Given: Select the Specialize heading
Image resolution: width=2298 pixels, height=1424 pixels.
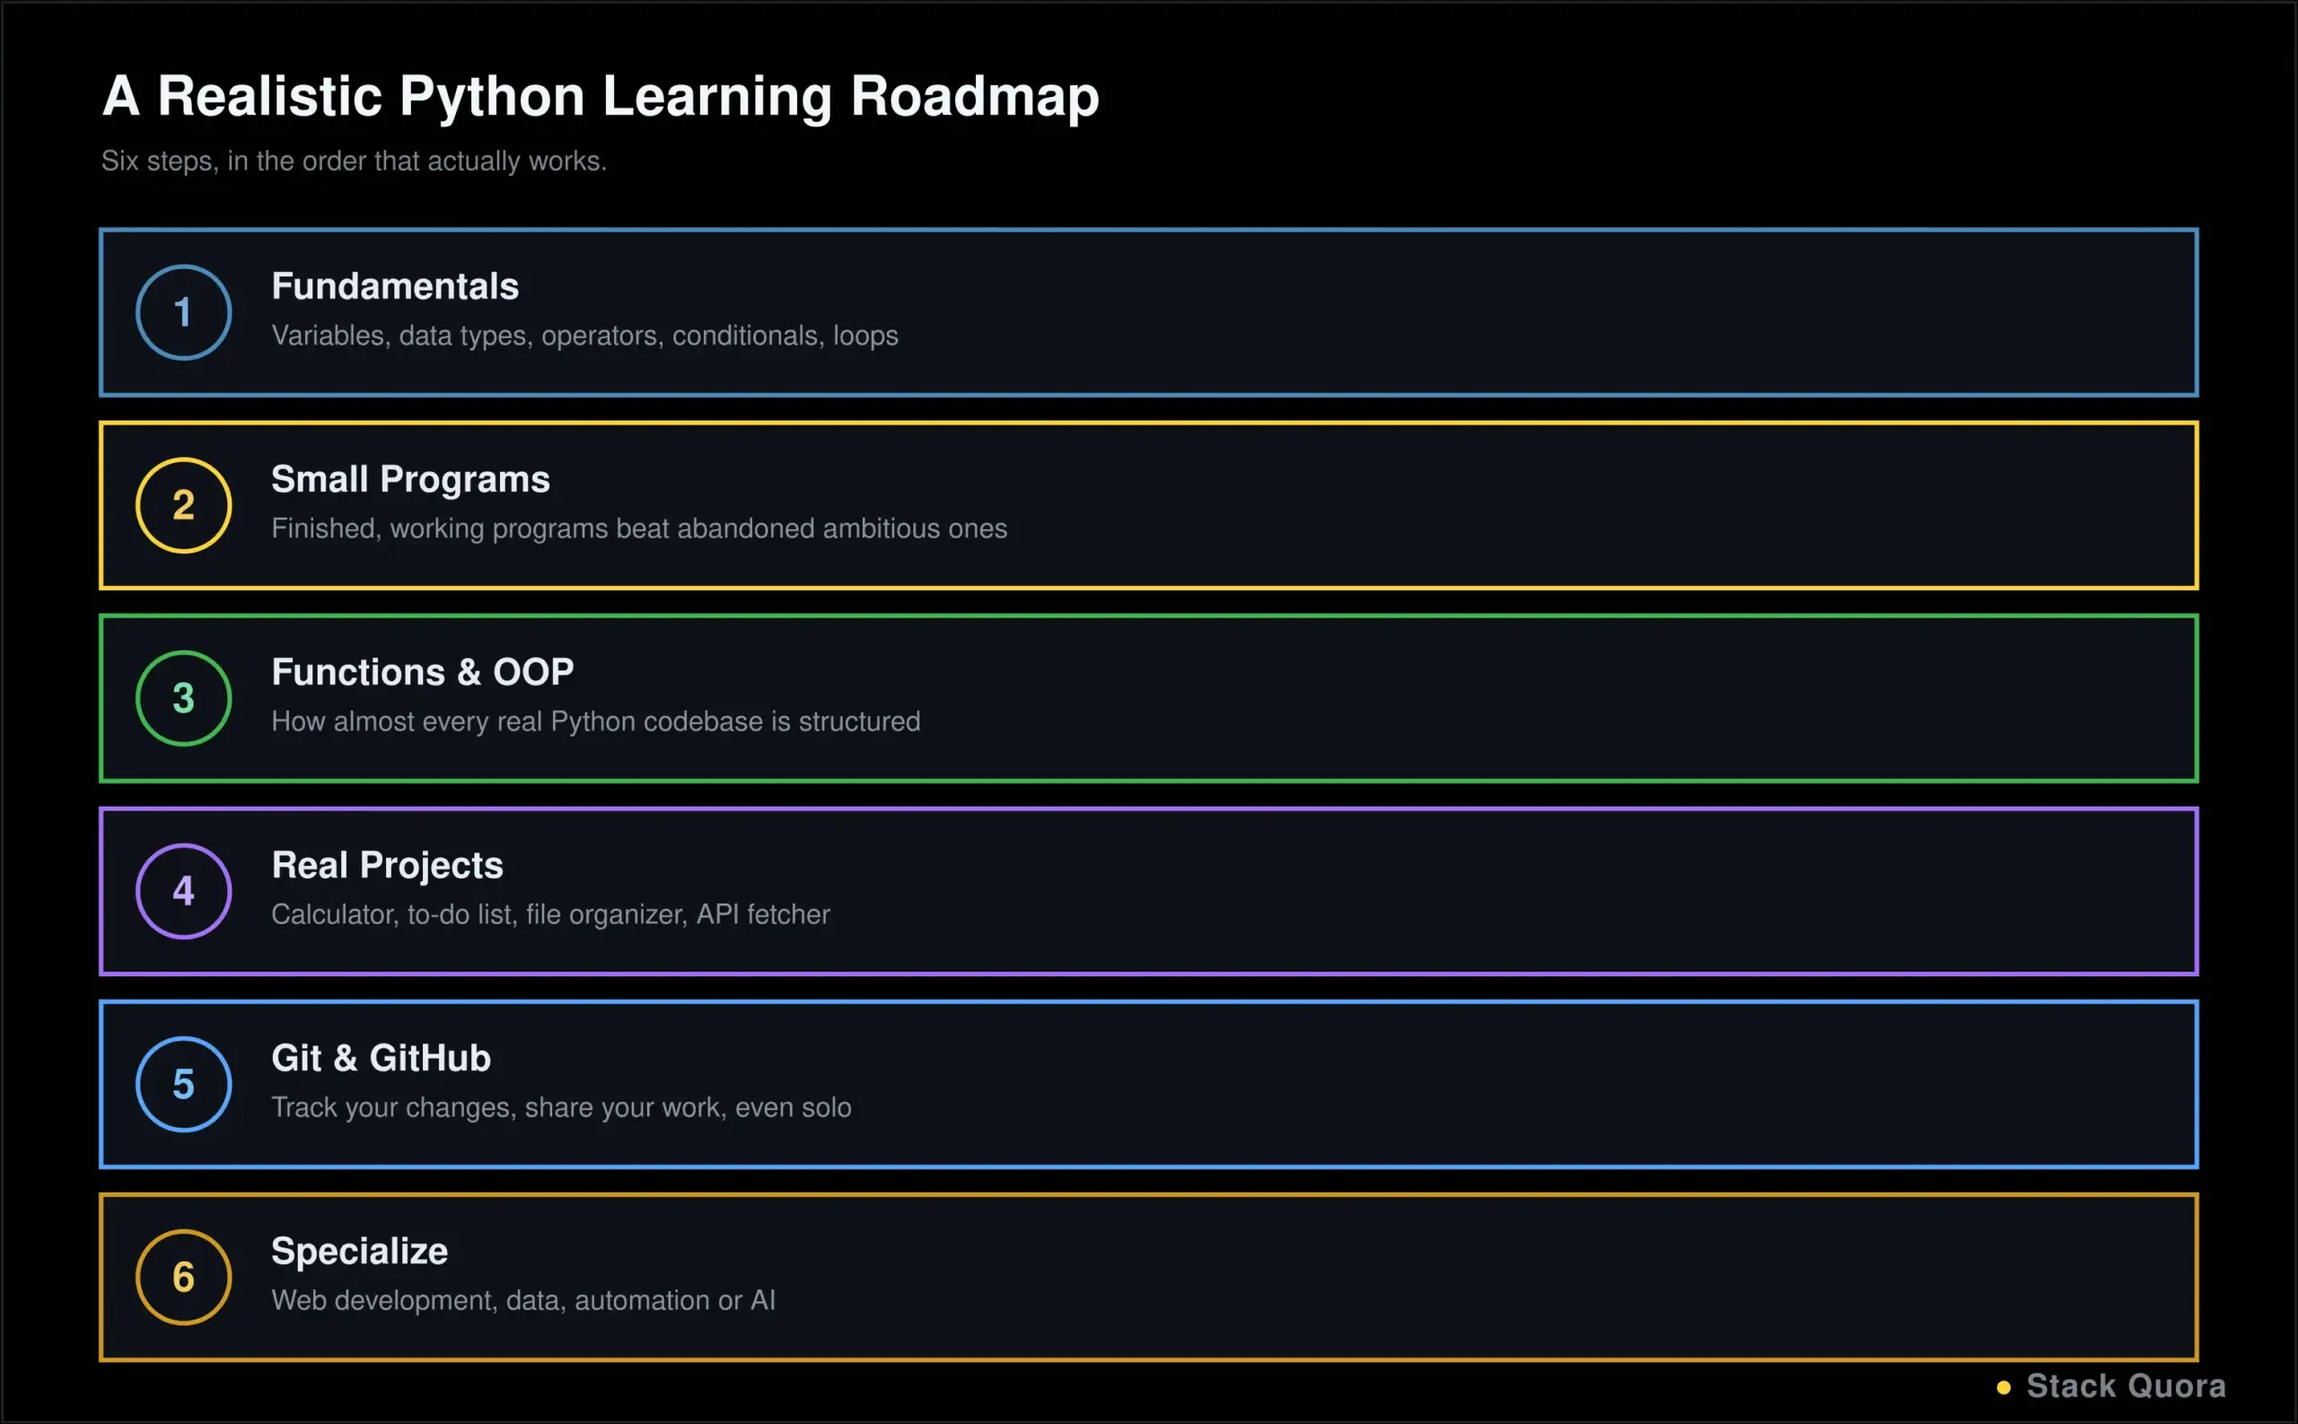Looking at the screenshot, I should pyautogui.click(x=360, y=1252).
